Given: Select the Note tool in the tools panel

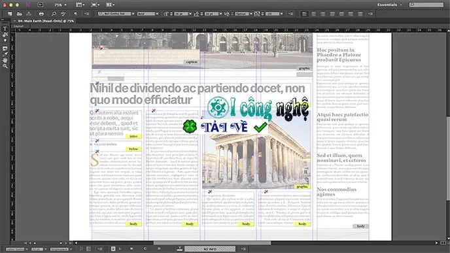Looking at the screenshot, I should [5, 48].
